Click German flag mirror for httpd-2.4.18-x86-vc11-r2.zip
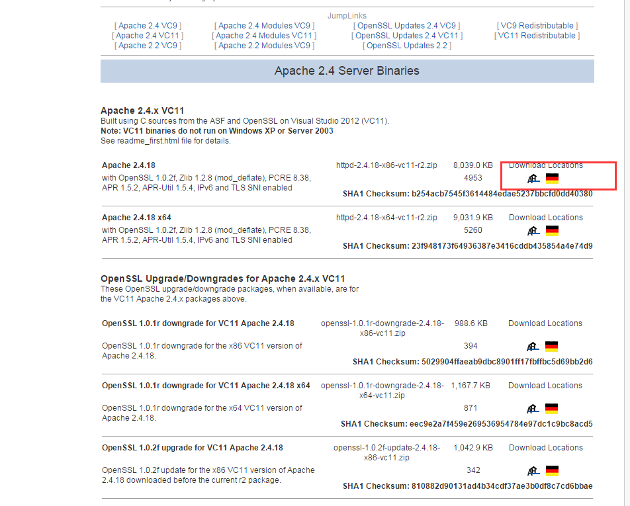Viewport: 630px width, 506px height. (x=552, y=179)
